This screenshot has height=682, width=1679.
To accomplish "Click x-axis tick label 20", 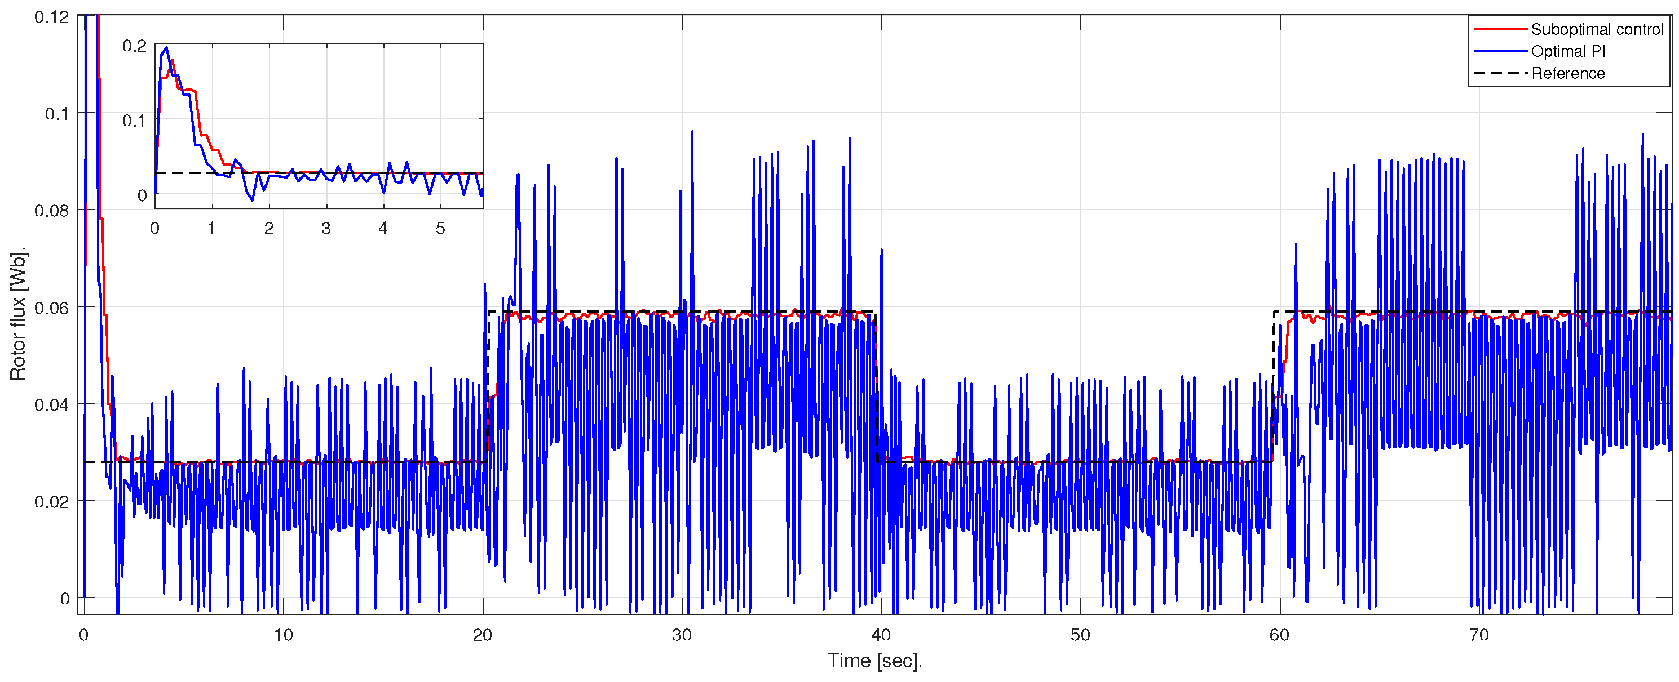I will [x=482, y=635].
